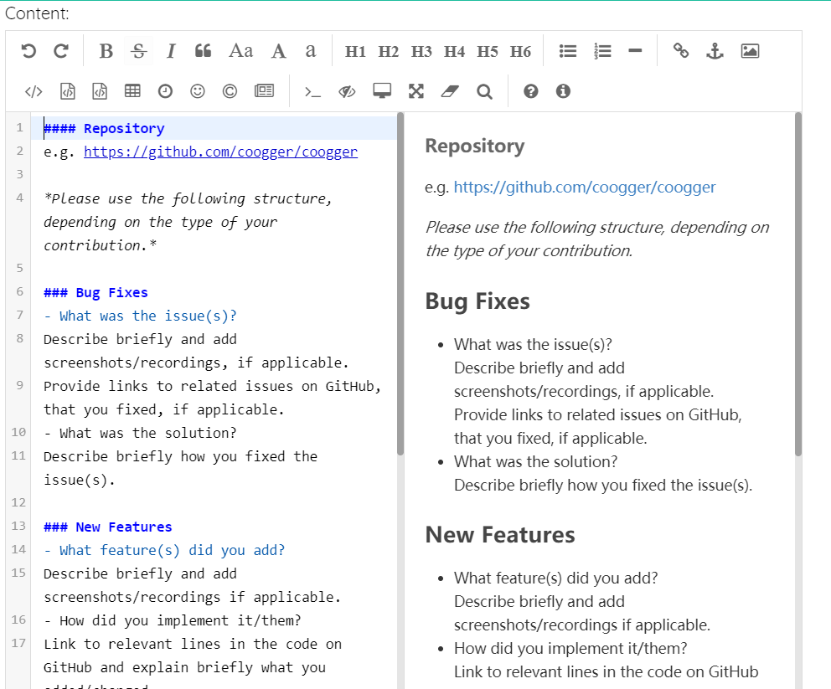Viewport: 831px width, 689px height.
Task: Jump to line using terminal icon
Action: [x=312, y=92]
